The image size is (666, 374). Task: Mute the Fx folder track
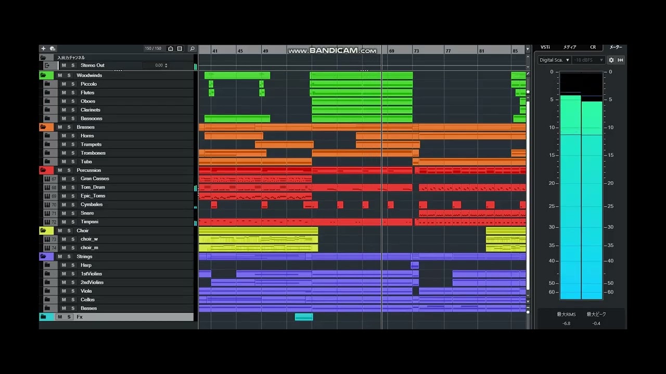tap(60, 317)
